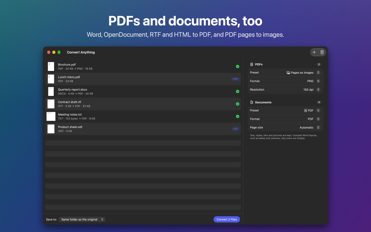Click the Quarterly report.docx thumbnail

coord(51,92)
